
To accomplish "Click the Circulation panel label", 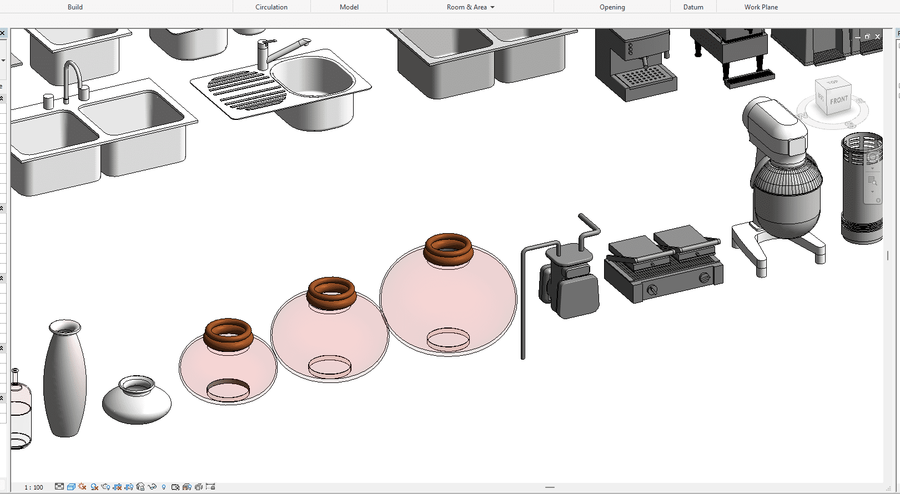I will pyautogui.click(x=271, y=7).
